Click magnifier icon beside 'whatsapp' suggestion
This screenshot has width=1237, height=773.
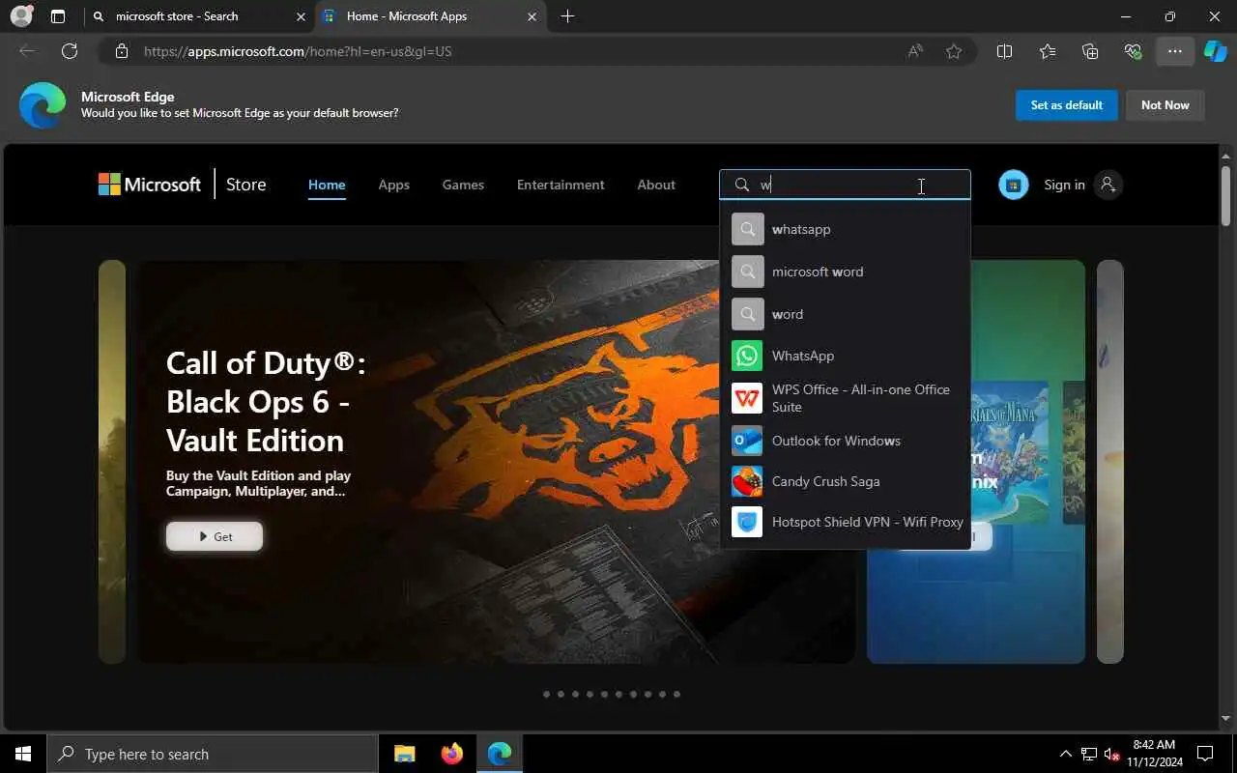pyautogui.click(x=747, y=229)
